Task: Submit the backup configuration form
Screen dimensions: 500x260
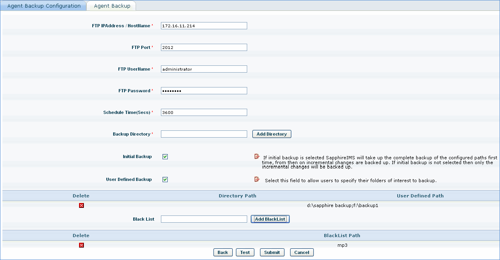Action: pyautogui.click(x=272, y=252)
